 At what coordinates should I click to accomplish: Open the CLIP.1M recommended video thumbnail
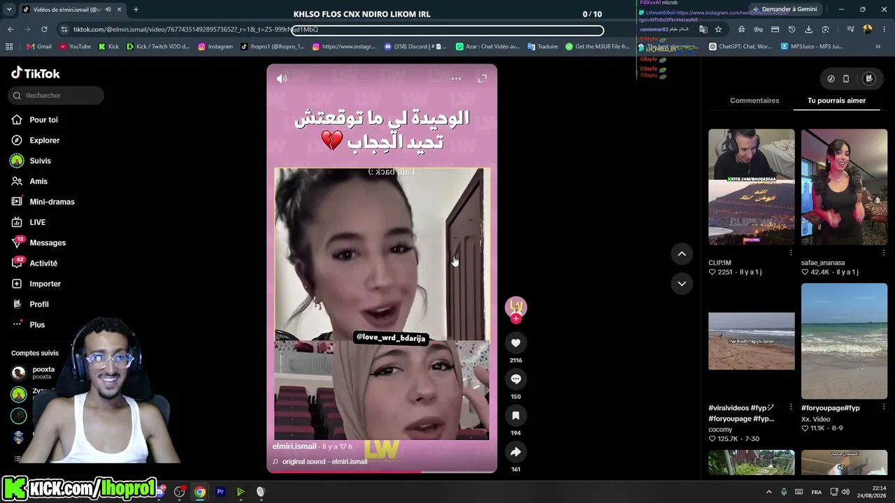coord(752,187)
